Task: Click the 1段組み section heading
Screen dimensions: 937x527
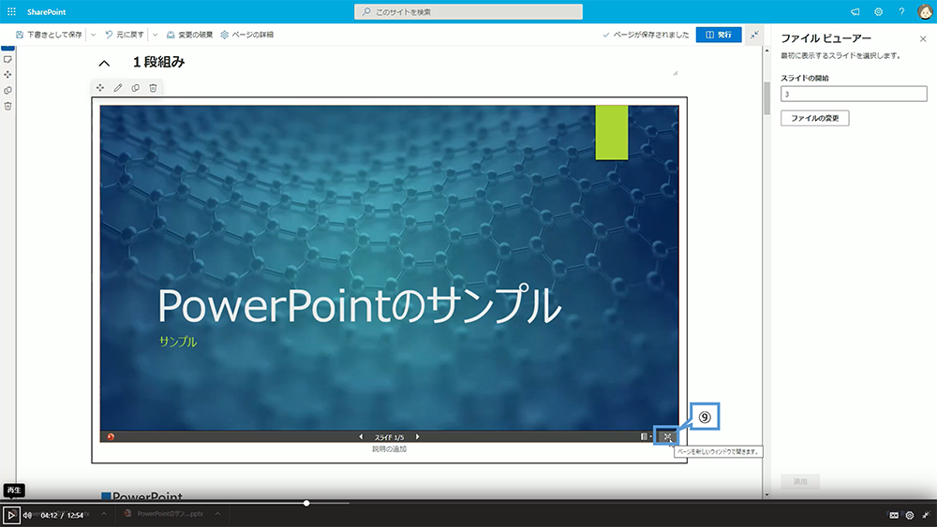Action: click(158, 62)
